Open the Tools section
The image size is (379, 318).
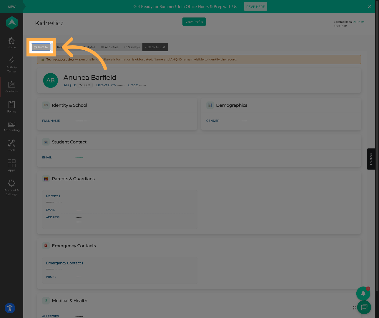(11, 146)
